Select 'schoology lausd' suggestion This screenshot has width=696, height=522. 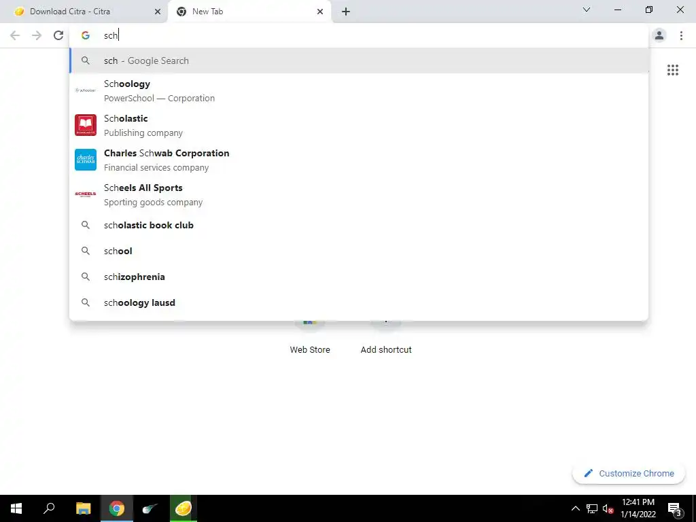tap(359, 302)
